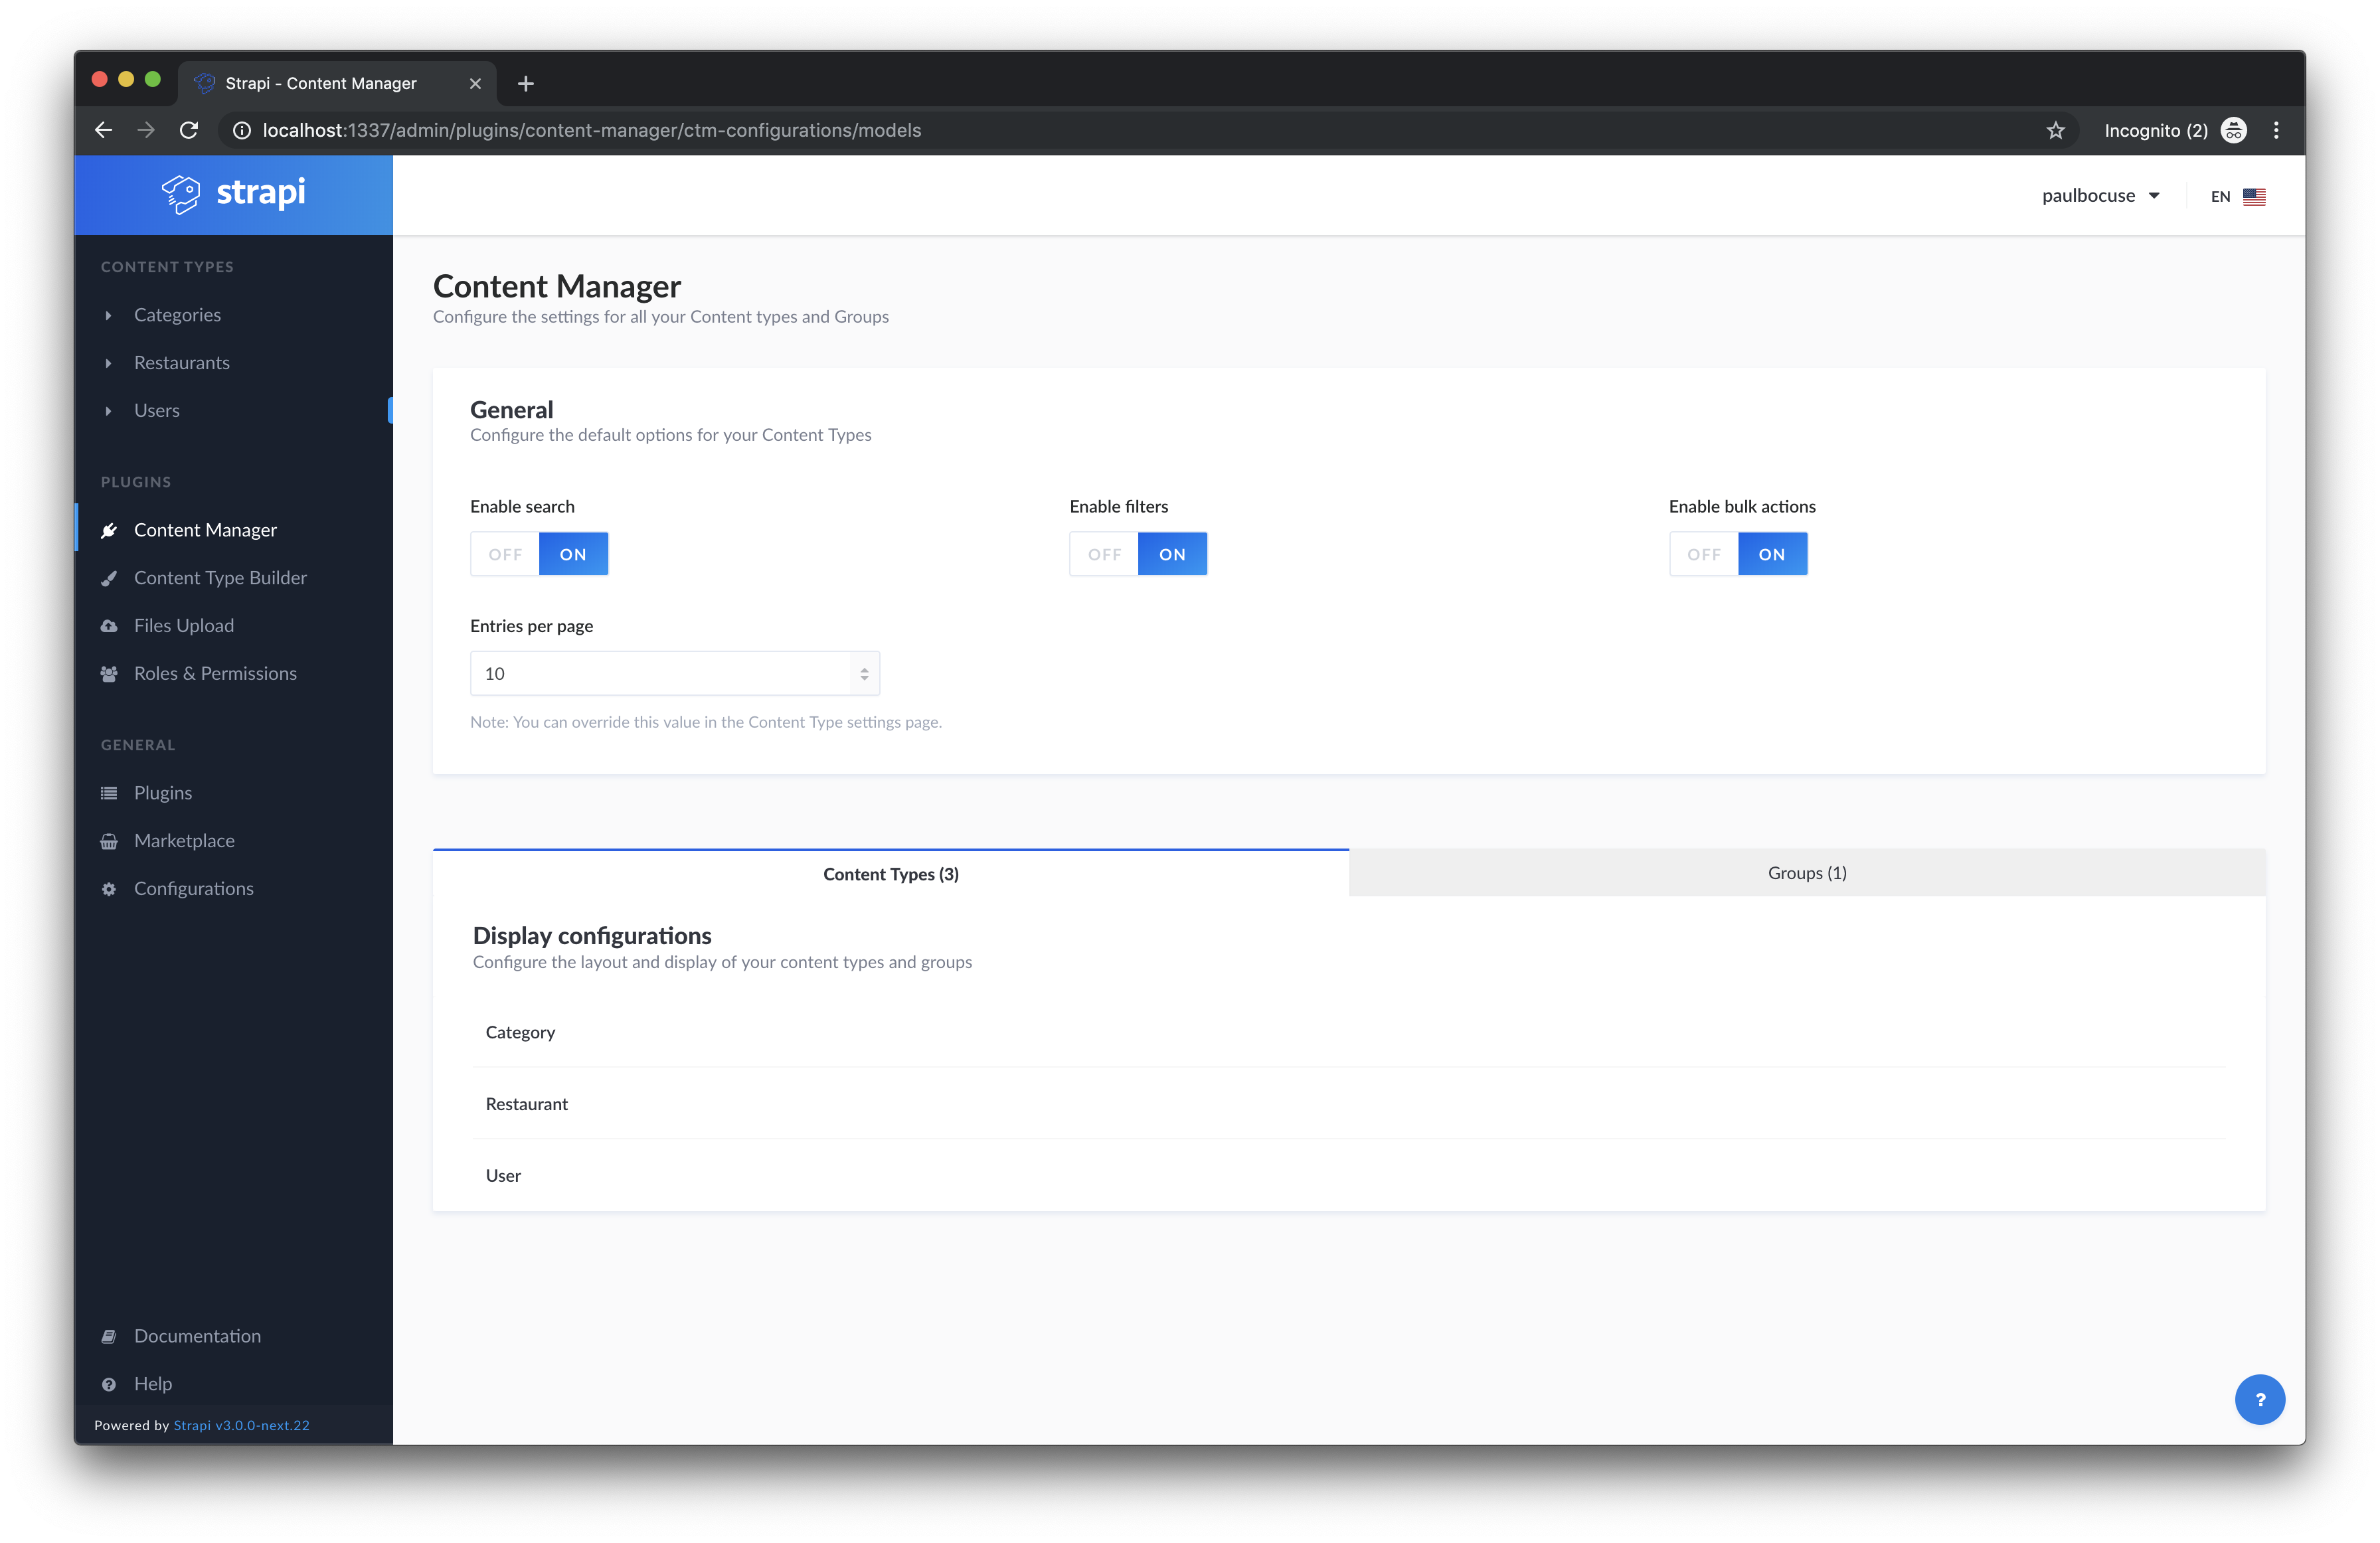Disable the Enable bulk actions toggle
The image size is (2380, 1543).
(1703, 554)
